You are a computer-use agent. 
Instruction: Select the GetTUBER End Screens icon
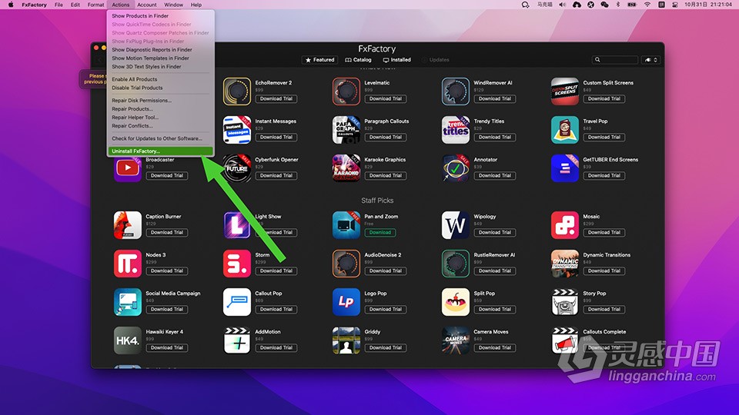coord(564,168)
